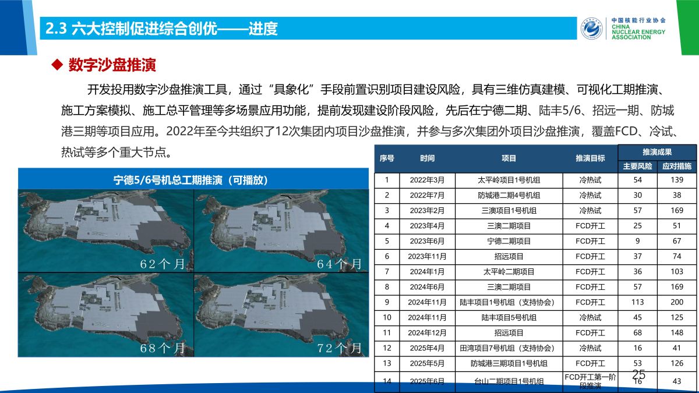Click the 时间 table column header

(x=427, y=158)
